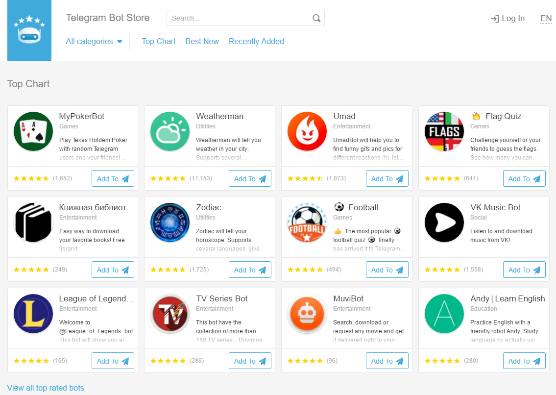556x395 pixels.
Task: Add Andy Learn English to Telegram
Action: click(524, 361)
